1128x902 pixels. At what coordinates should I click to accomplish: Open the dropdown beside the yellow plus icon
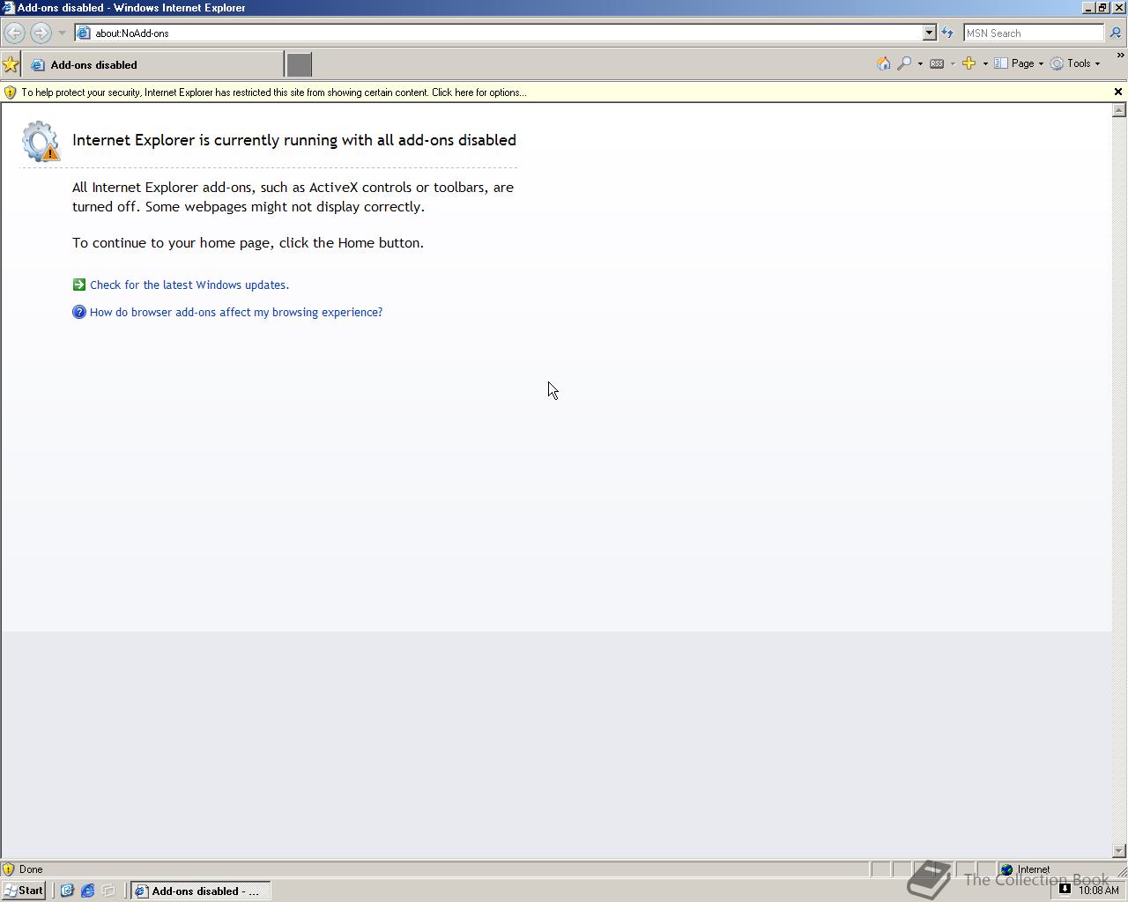click(985, 63)
